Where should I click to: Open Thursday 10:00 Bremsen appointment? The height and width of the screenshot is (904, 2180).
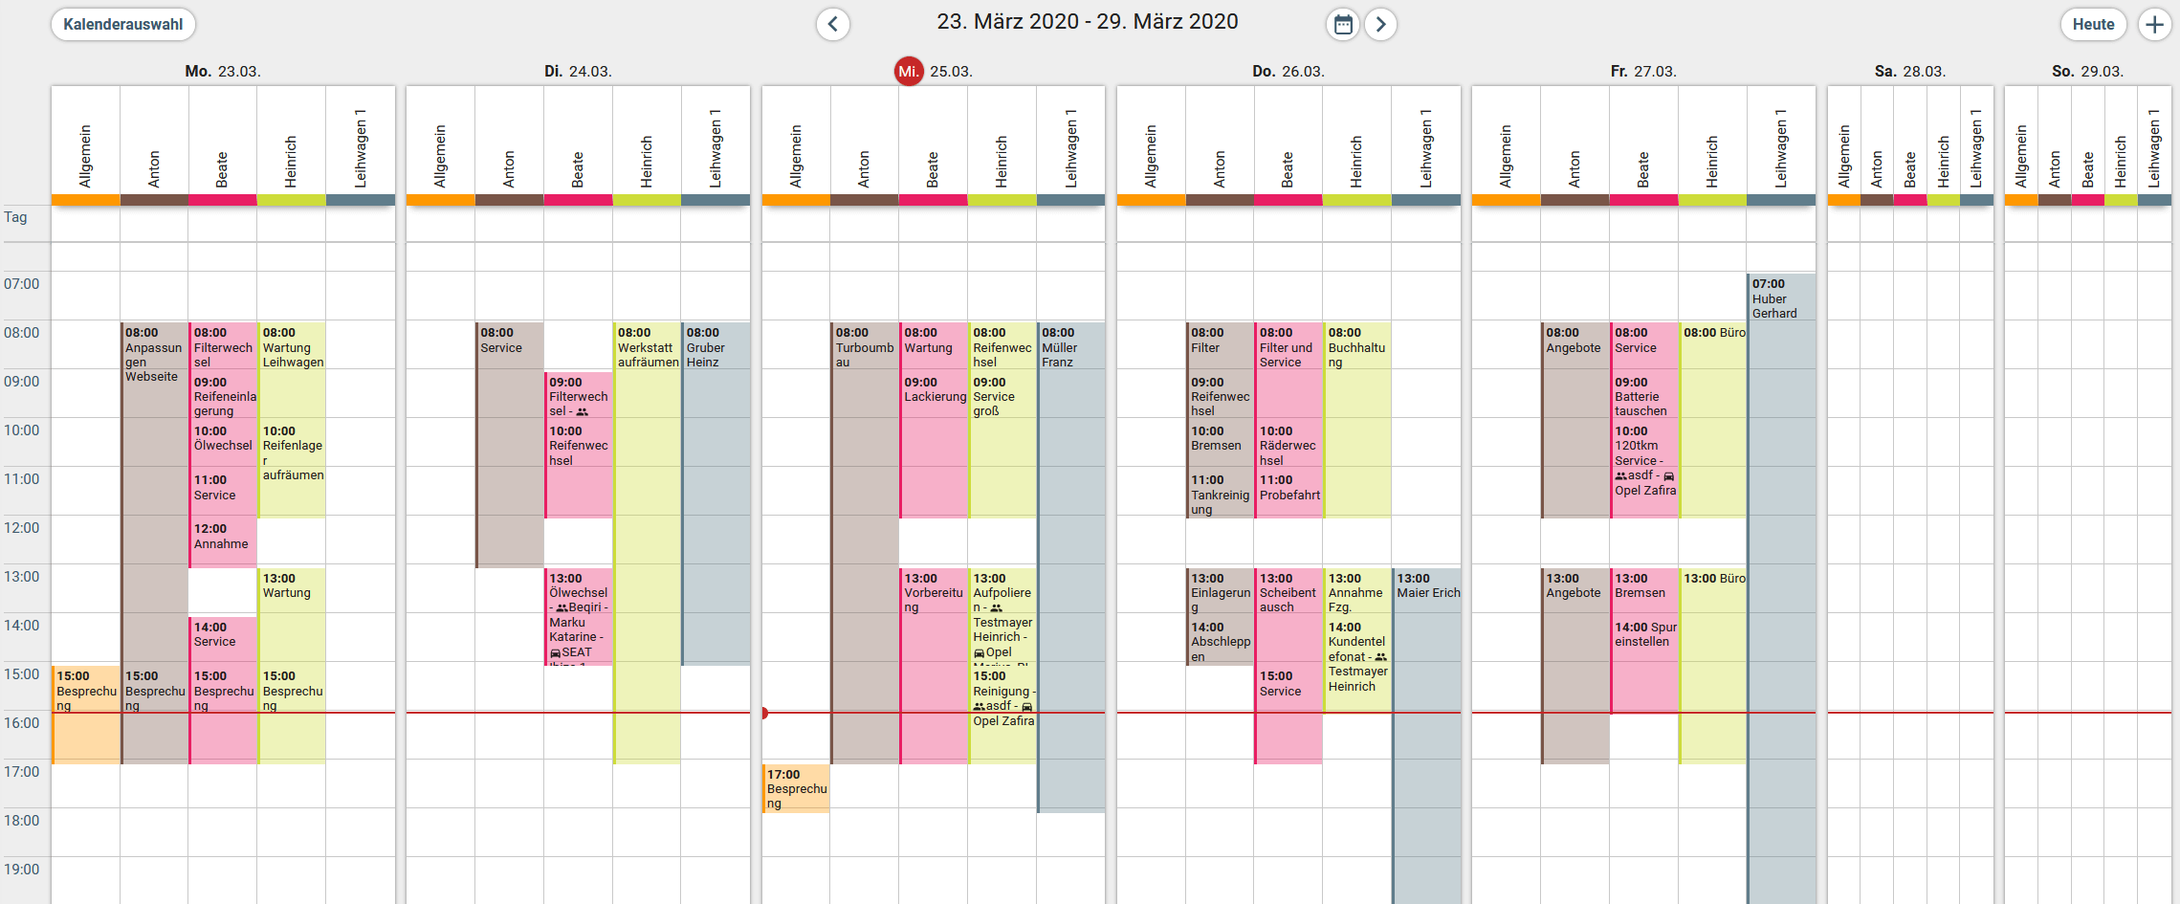1220,445
